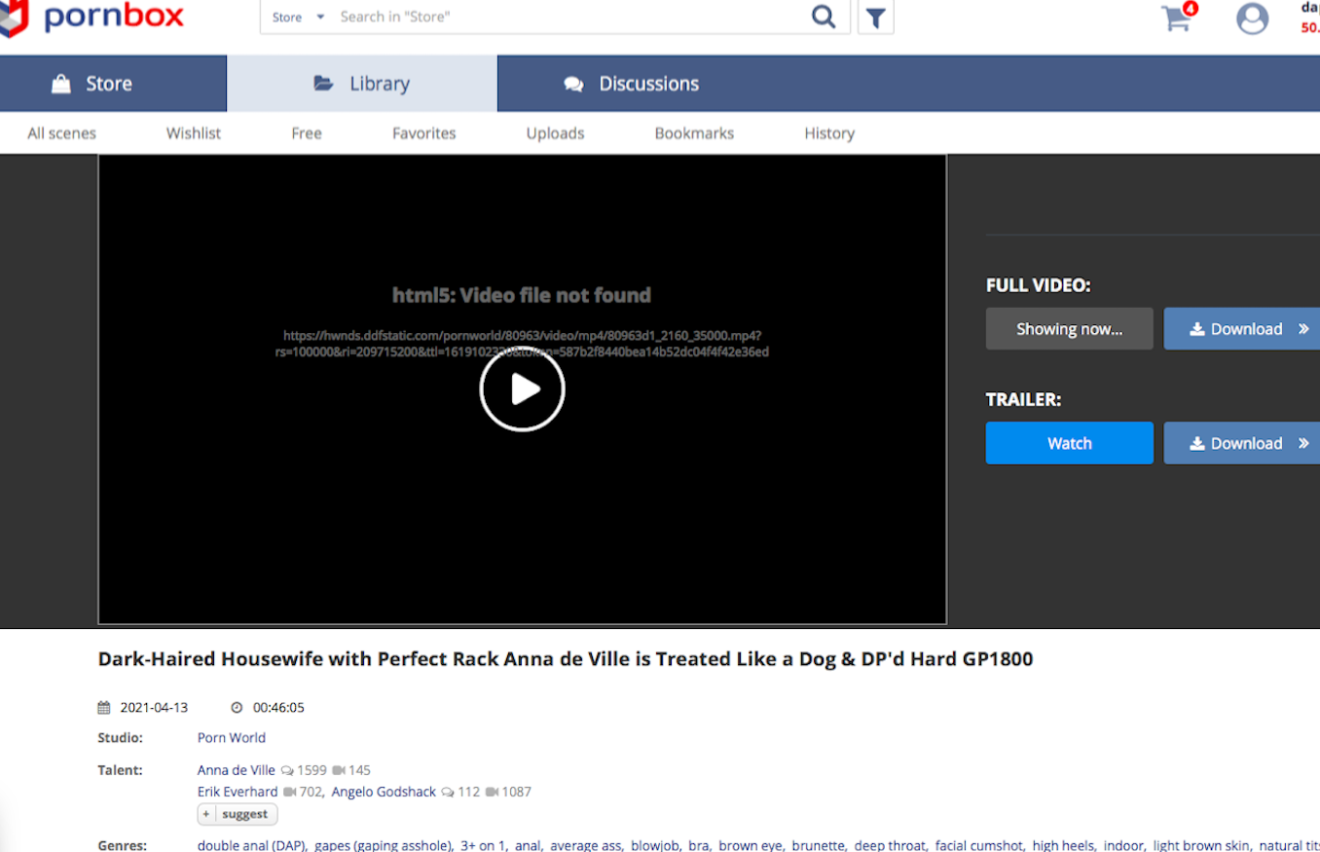Go to History in the library menu
The height and width of the screenshot is (852, 1320).
829,133
